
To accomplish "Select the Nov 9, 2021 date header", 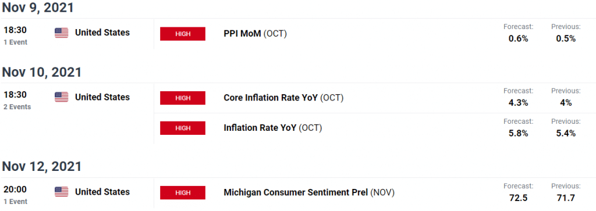I will coord(38,7).
